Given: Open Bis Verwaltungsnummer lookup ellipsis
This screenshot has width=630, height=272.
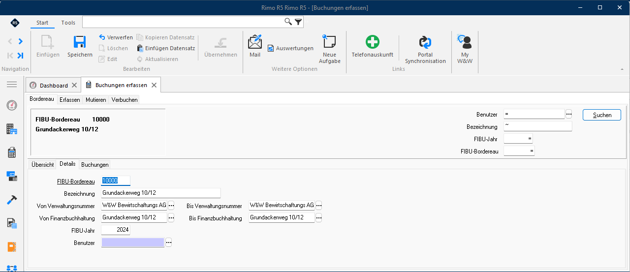Looking at the screenshot, I should pos(318,205).
